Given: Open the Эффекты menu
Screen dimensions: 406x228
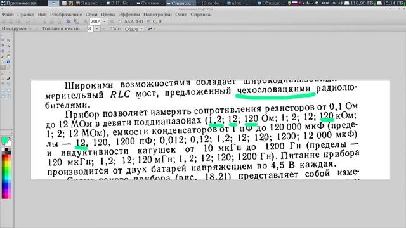Looking at the screenshot, I should [129, 15].
